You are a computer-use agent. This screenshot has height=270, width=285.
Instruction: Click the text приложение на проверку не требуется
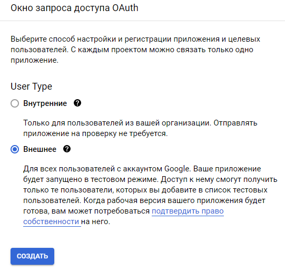pyautogui.click(x=95, y=133)
